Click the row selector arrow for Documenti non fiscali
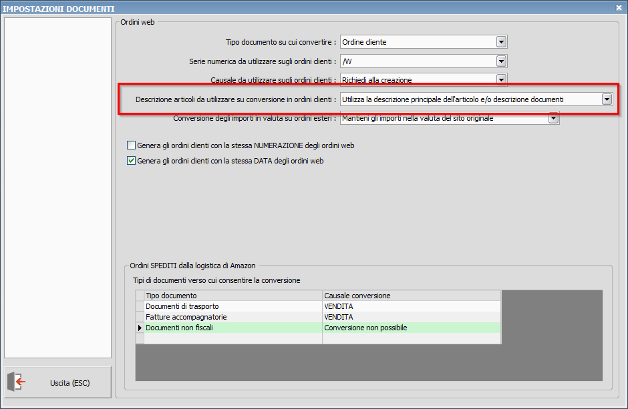This screenshot has height=409, width=628. coord(140,328)
